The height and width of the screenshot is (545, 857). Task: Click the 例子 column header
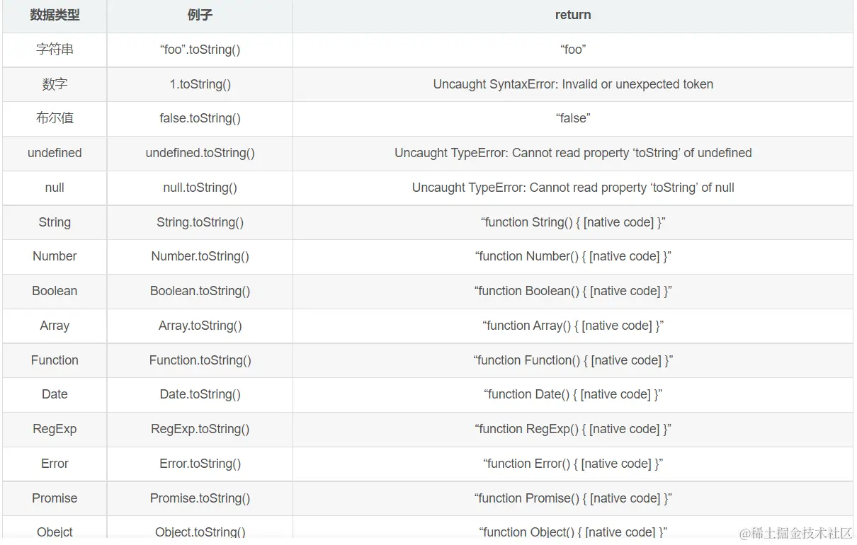coord(199,15)
